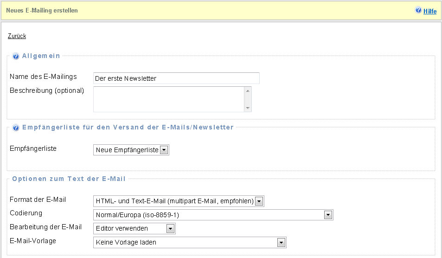The width and height of the screenshot is (442, 258).
Task: Focus the Name des E-Mailings text field
Action: [x=176, y=78]
